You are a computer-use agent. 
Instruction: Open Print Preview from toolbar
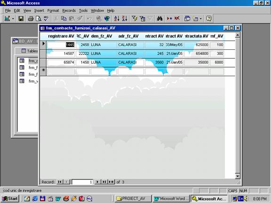[x=38, y=18]
